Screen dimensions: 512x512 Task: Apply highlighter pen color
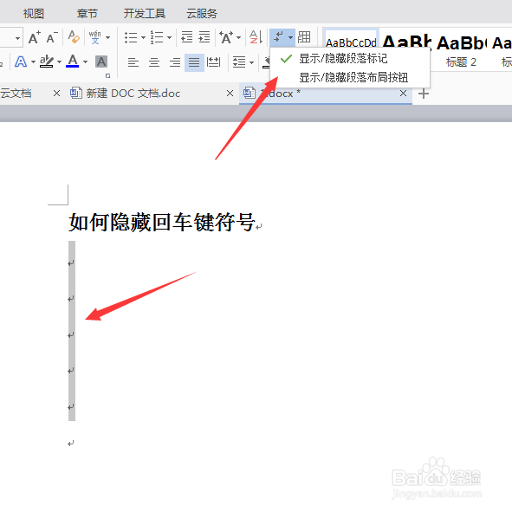(47, 62)
